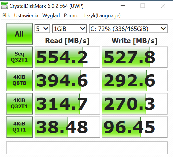Click the 4KiB Q1T1 write result 96.45
The height and width of the screenshot is (158, 173).
point(135,127)
